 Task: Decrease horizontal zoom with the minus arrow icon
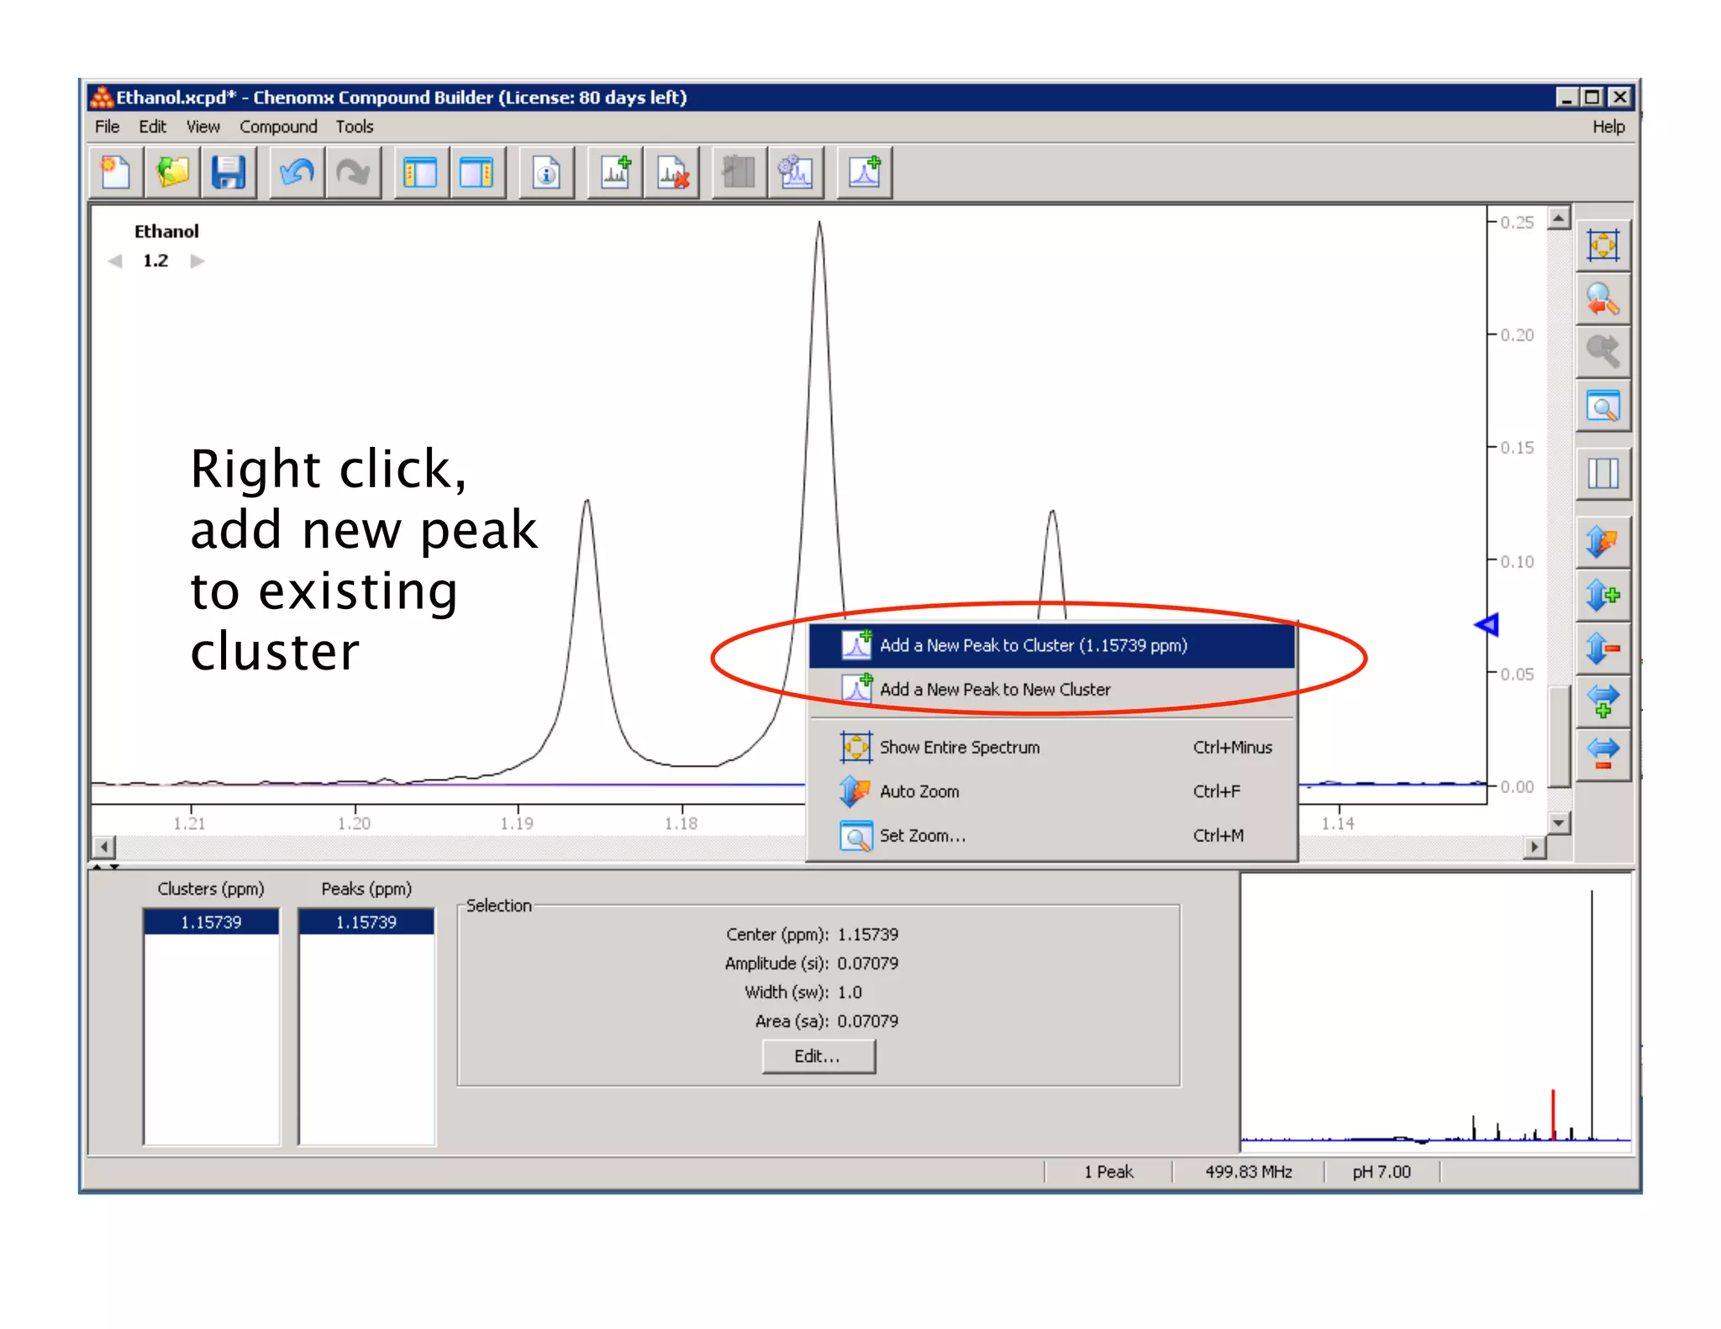pyautogui.click(x=1603, y=754)
